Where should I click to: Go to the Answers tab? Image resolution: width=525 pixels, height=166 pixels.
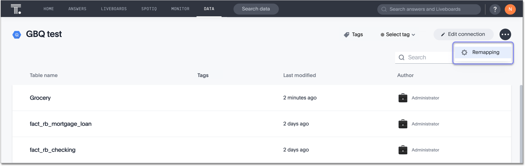[x=77, y=9]
